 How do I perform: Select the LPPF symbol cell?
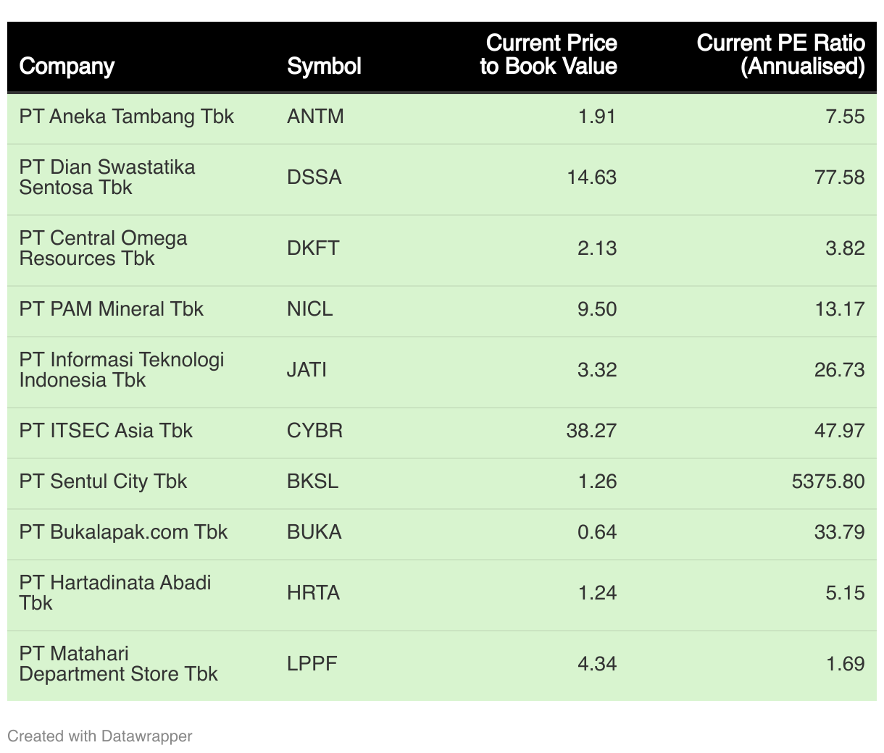(x=312, y=664)
